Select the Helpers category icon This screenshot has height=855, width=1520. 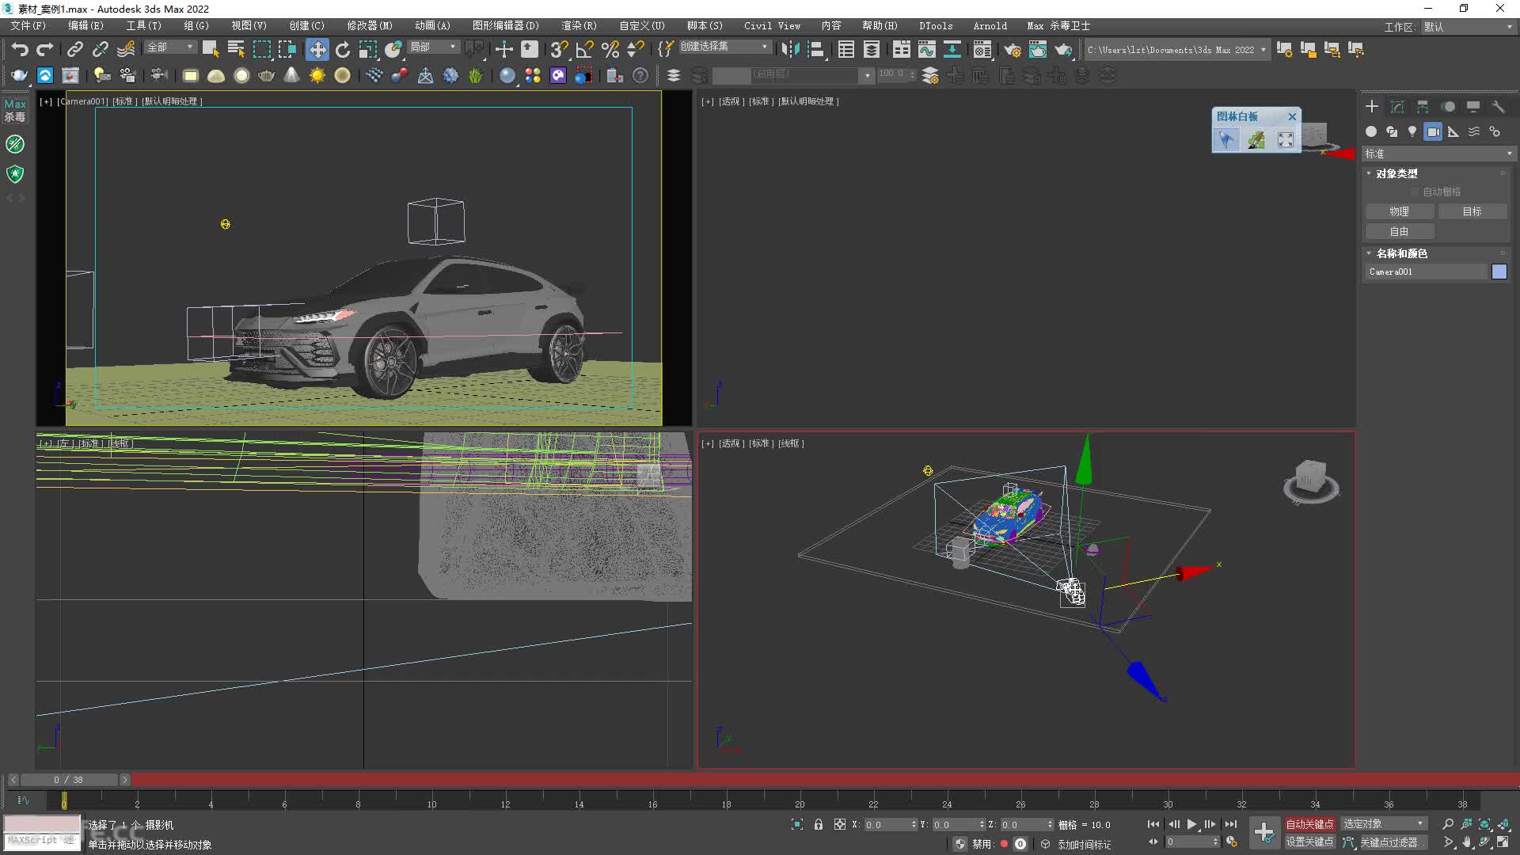click(x=1453, y=131)
